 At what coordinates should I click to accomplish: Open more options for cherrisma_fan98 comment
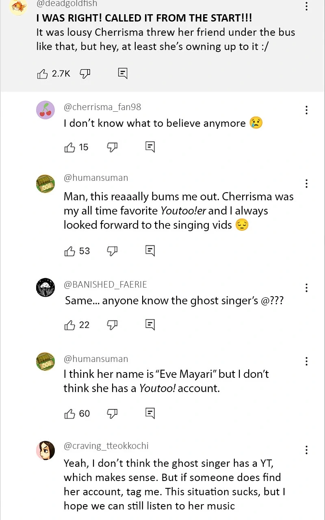tap(306, 110)
